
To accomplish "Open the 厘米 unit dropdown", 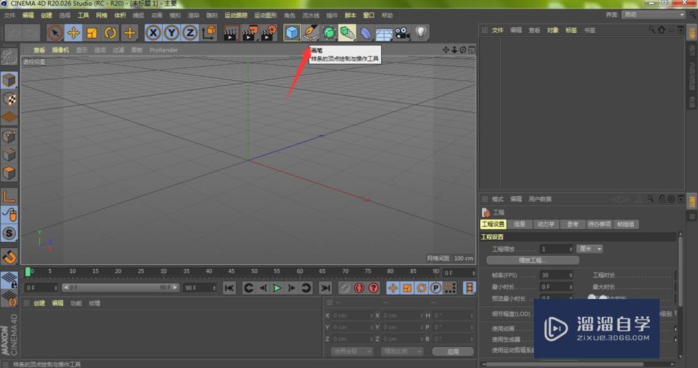I will coord(590,249).
